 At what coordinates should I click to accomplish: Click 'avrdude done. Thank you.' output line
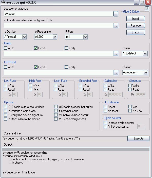pos(19,172)
